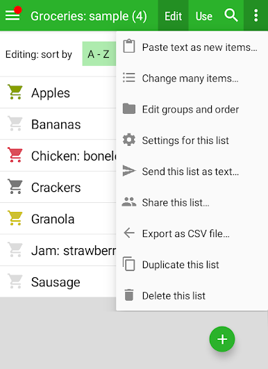268x369 pixels.
Task: Click the trash icon for Delete this list
Action: click(x=129, y=295)
